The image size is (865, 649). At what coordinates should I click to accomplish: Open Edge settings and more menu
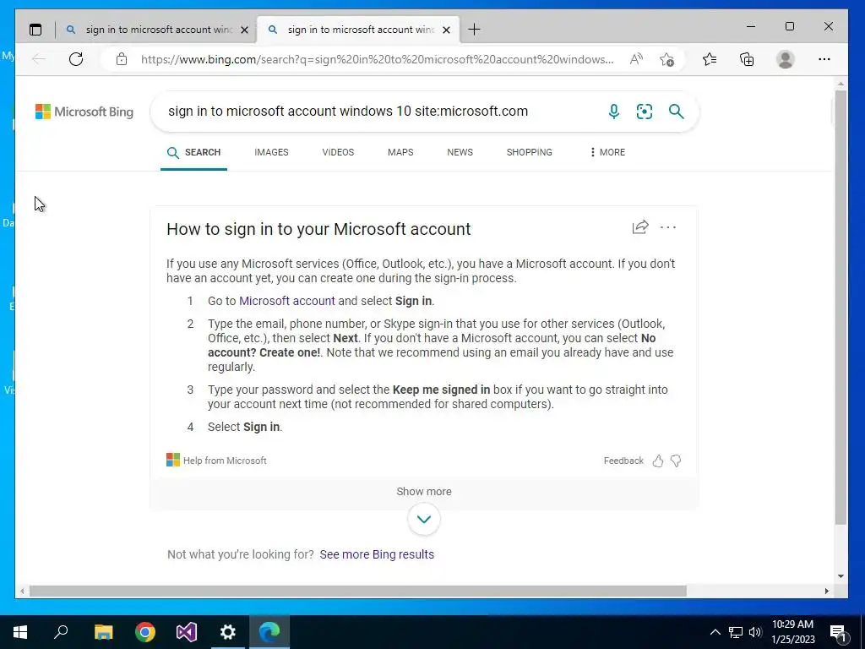[x=824, y=59]
